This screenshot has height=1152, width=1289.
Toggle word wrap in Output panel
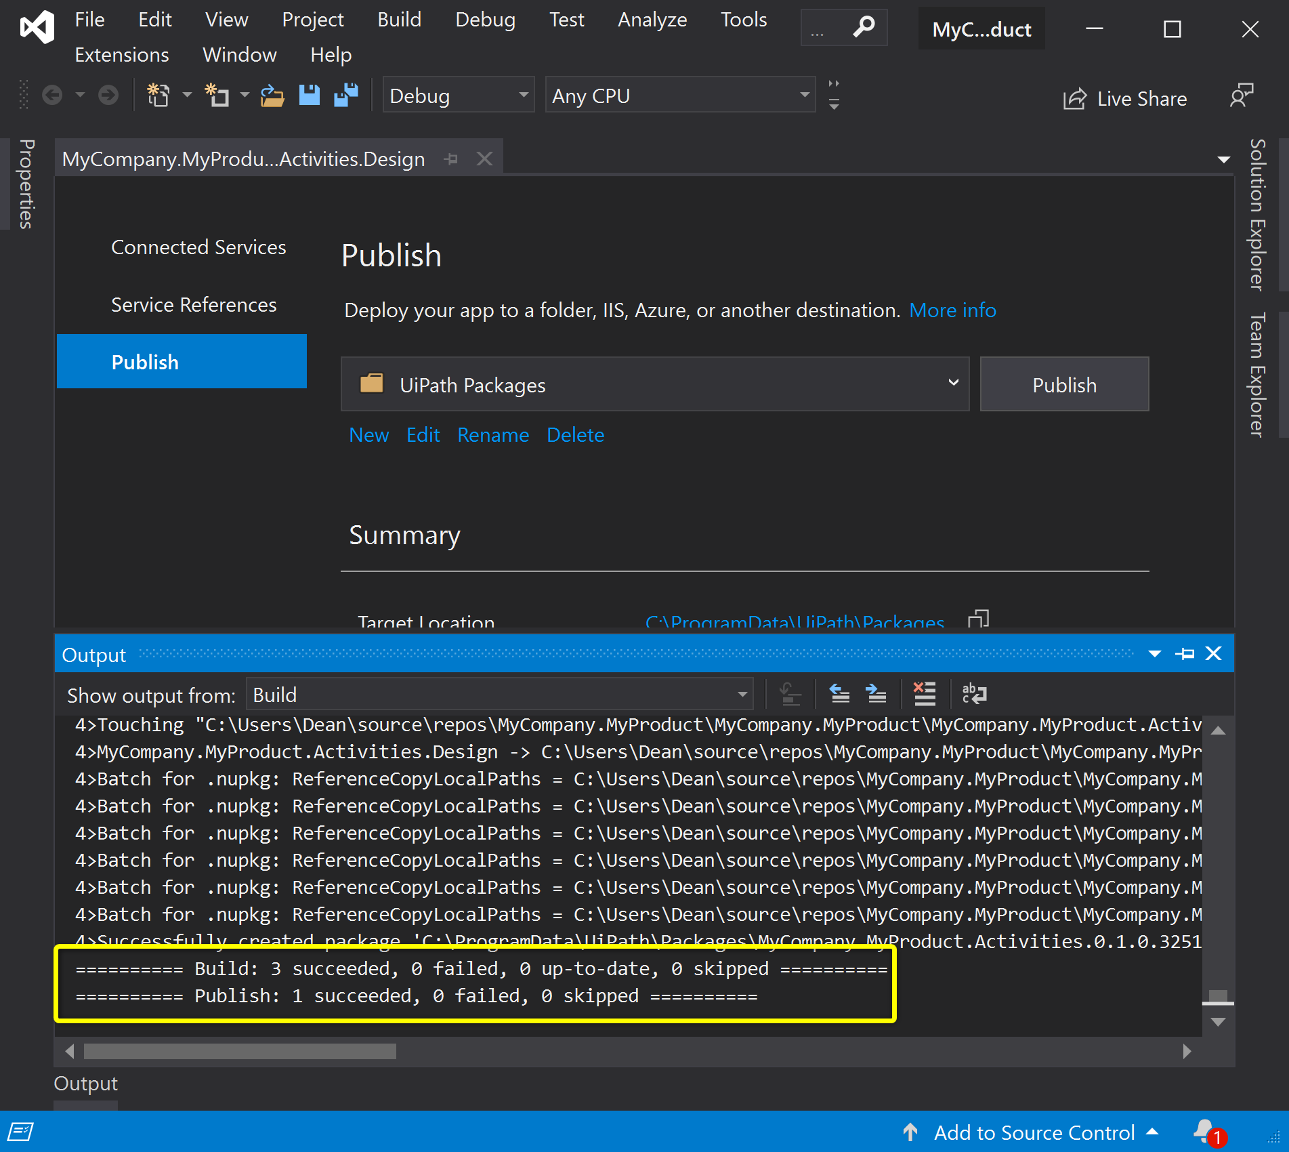pos(974,694)
